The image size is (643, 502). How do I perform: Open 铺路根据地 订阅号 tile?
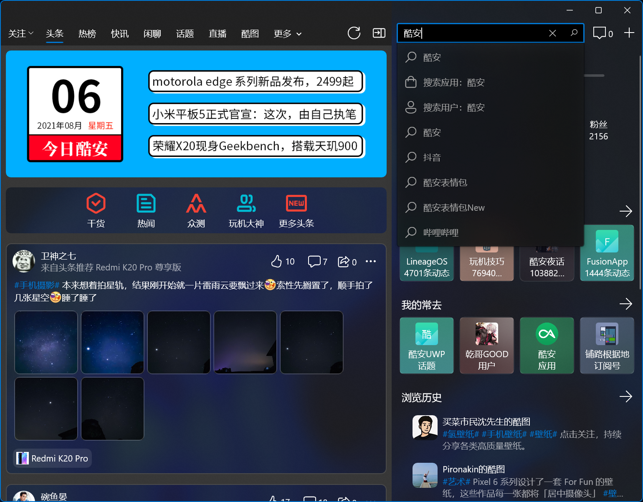607,346
